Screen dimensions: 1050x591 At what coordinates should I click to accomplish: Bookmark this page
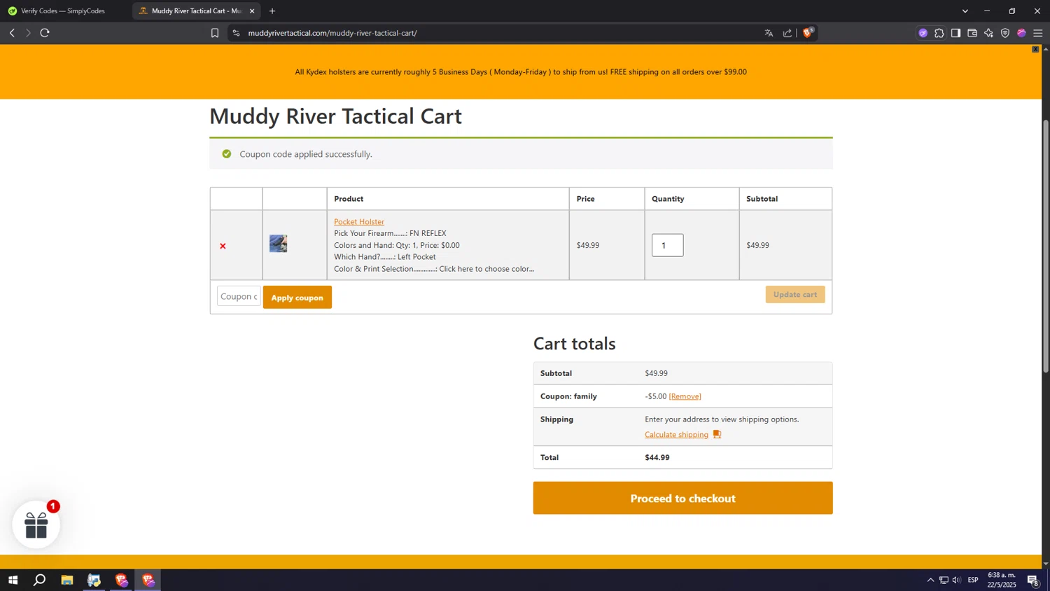[x=215, y=33]
